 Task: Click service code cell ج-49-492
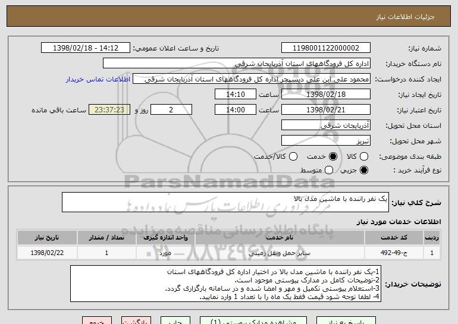point(394,253)
